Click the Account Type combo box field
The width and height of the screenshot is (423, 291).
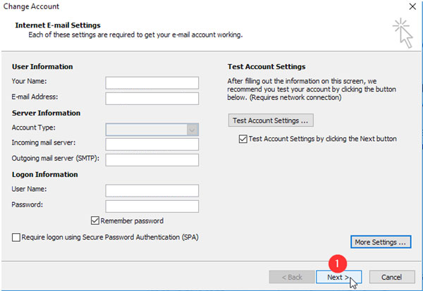pyautogui.click(x=152, y=130)
